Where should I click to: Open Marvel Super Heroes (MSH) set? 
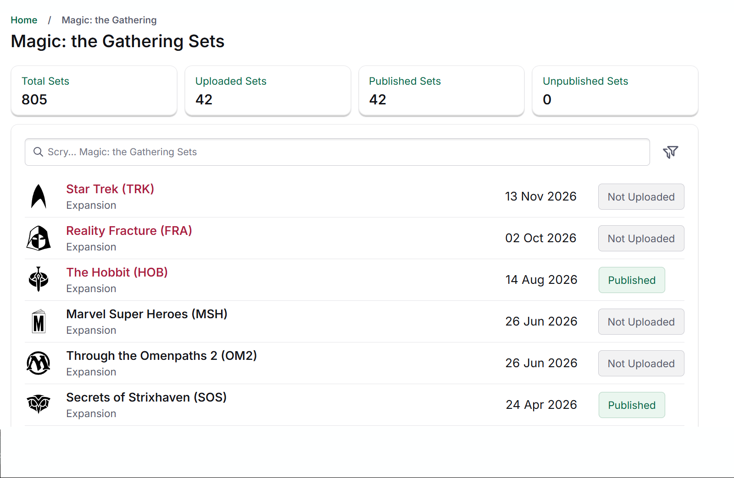(147, 314)
